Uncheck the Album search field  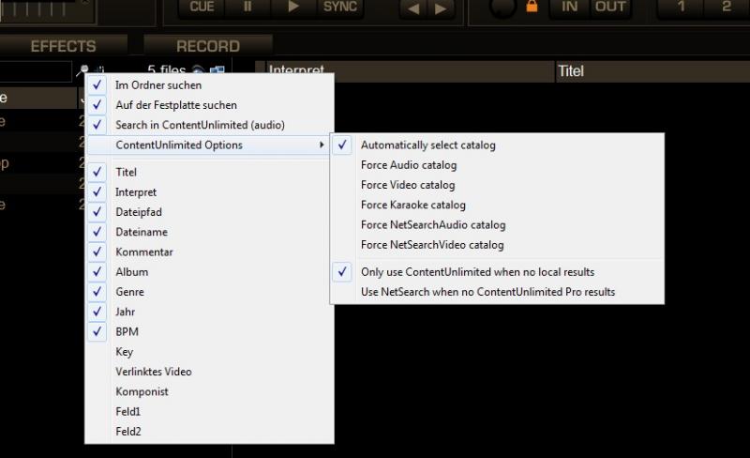(209, 272)
